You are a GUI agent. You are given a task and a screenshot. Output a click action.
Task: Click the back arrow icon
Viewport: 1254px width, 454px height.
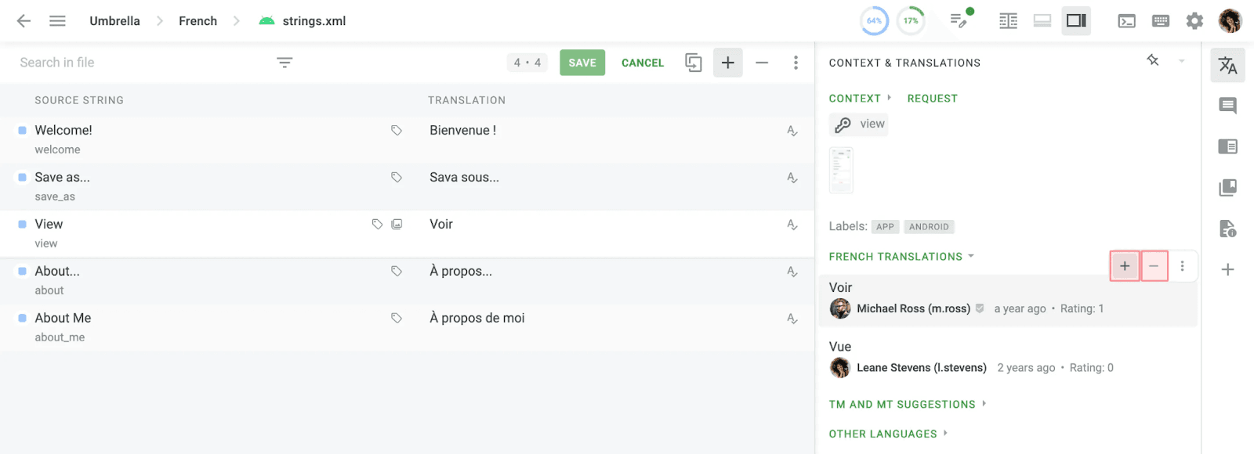[24, 21]
